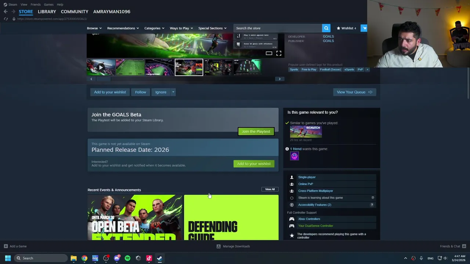The image size is (470, 264).
Task: Expand the Ways to Play dropdown
Action: [181, 28]
